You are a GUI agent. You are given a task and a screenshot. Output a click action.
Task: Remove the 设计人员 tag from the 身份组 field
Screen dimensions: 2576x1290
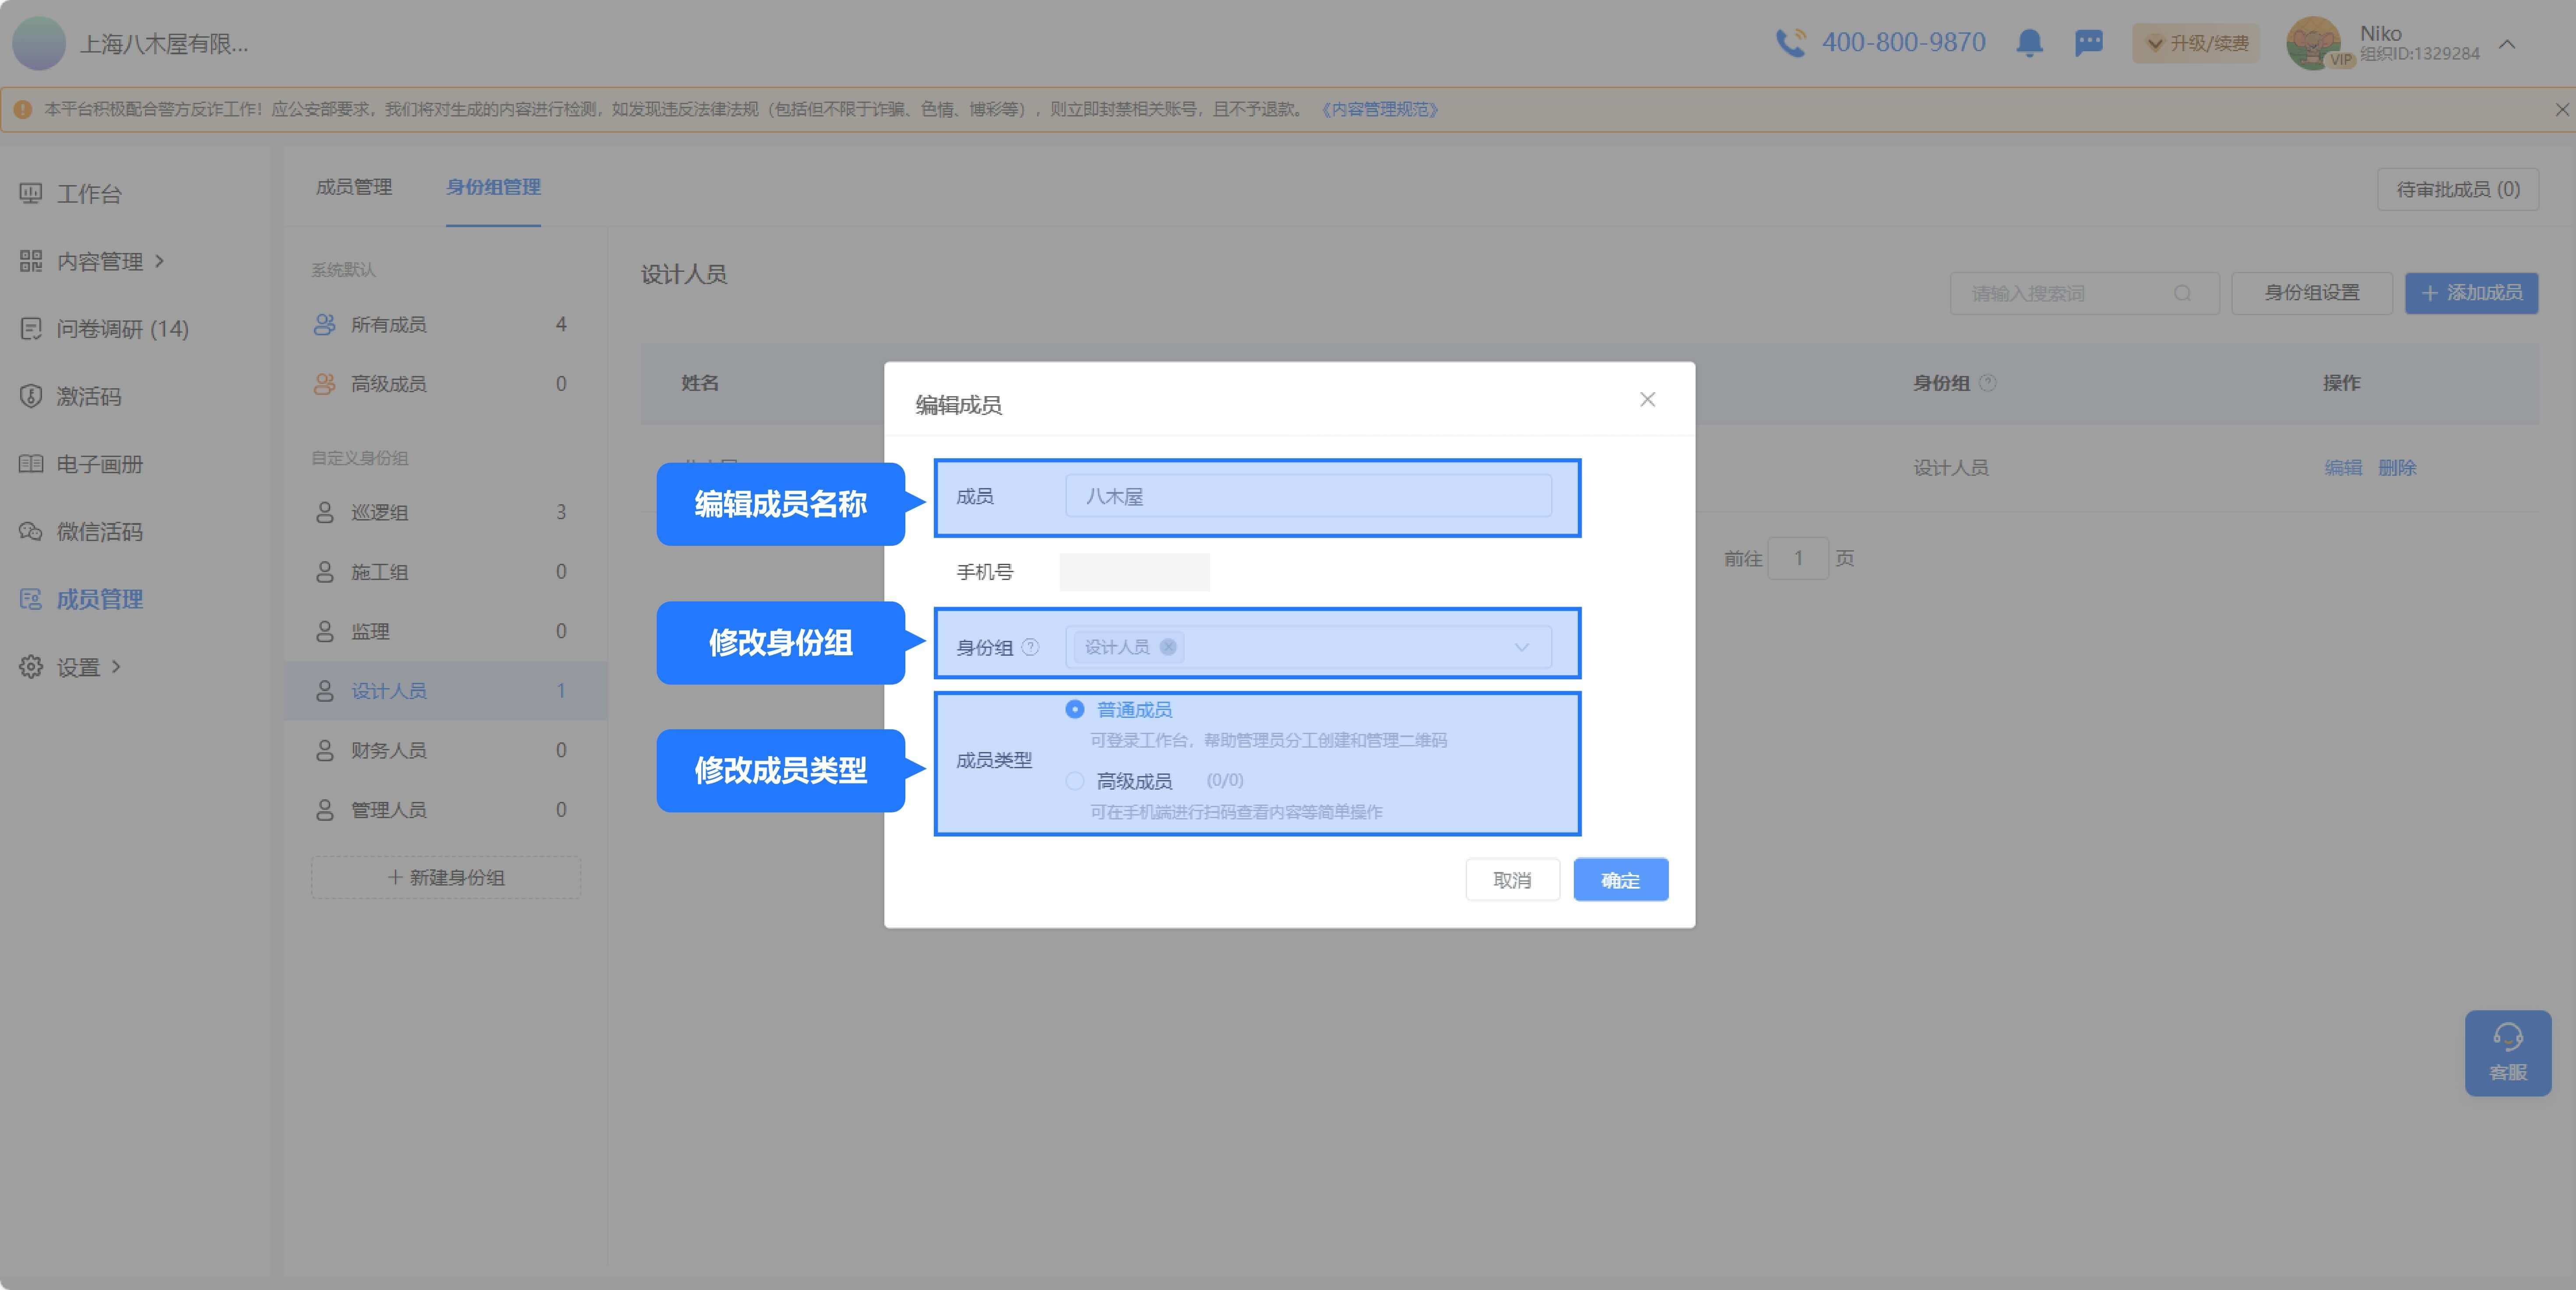coord(1168,647)
